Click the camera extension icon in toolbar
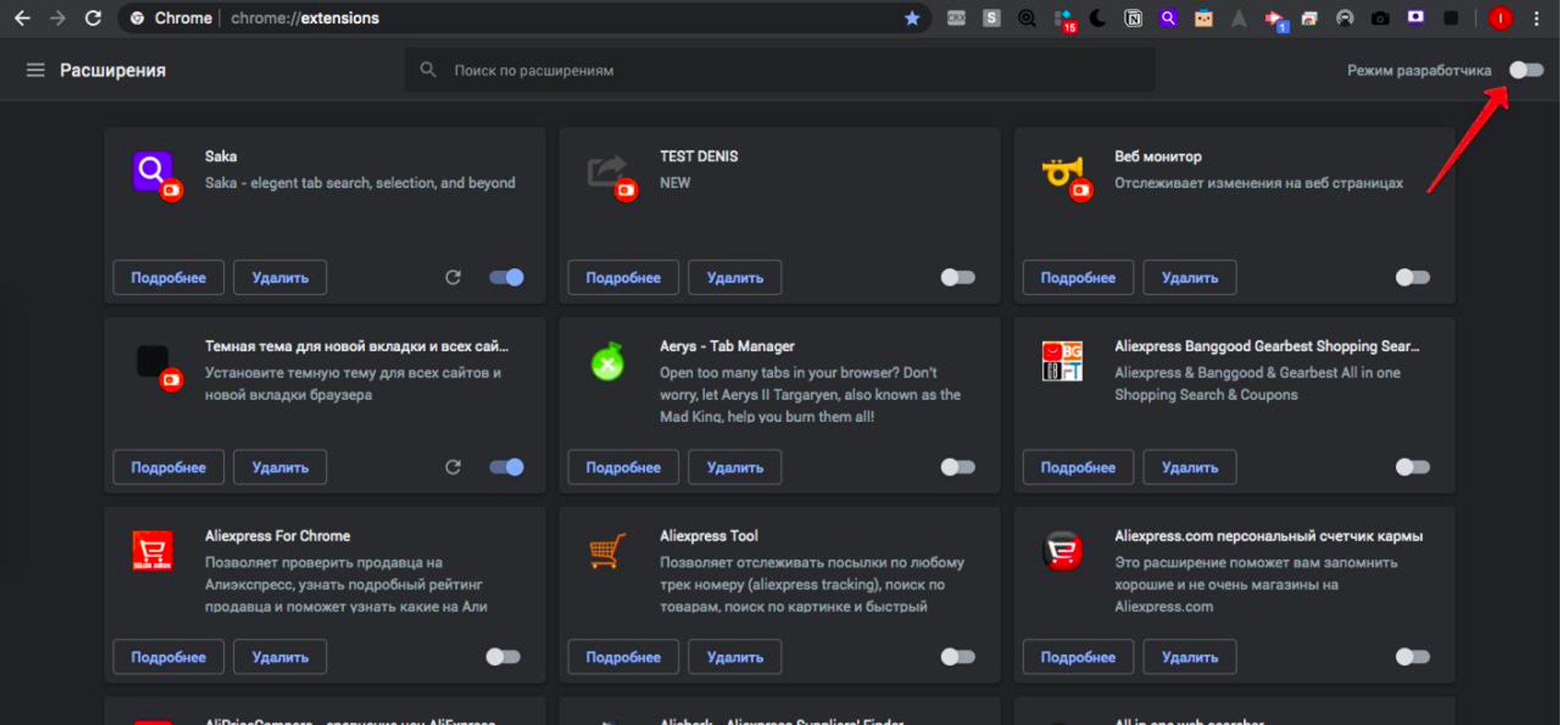 point(1380,18)
